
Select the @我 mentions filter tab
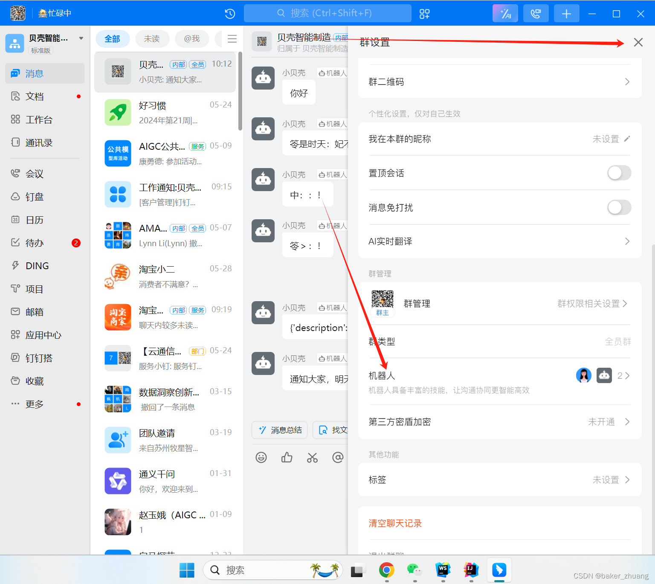[x=192, y=39]
